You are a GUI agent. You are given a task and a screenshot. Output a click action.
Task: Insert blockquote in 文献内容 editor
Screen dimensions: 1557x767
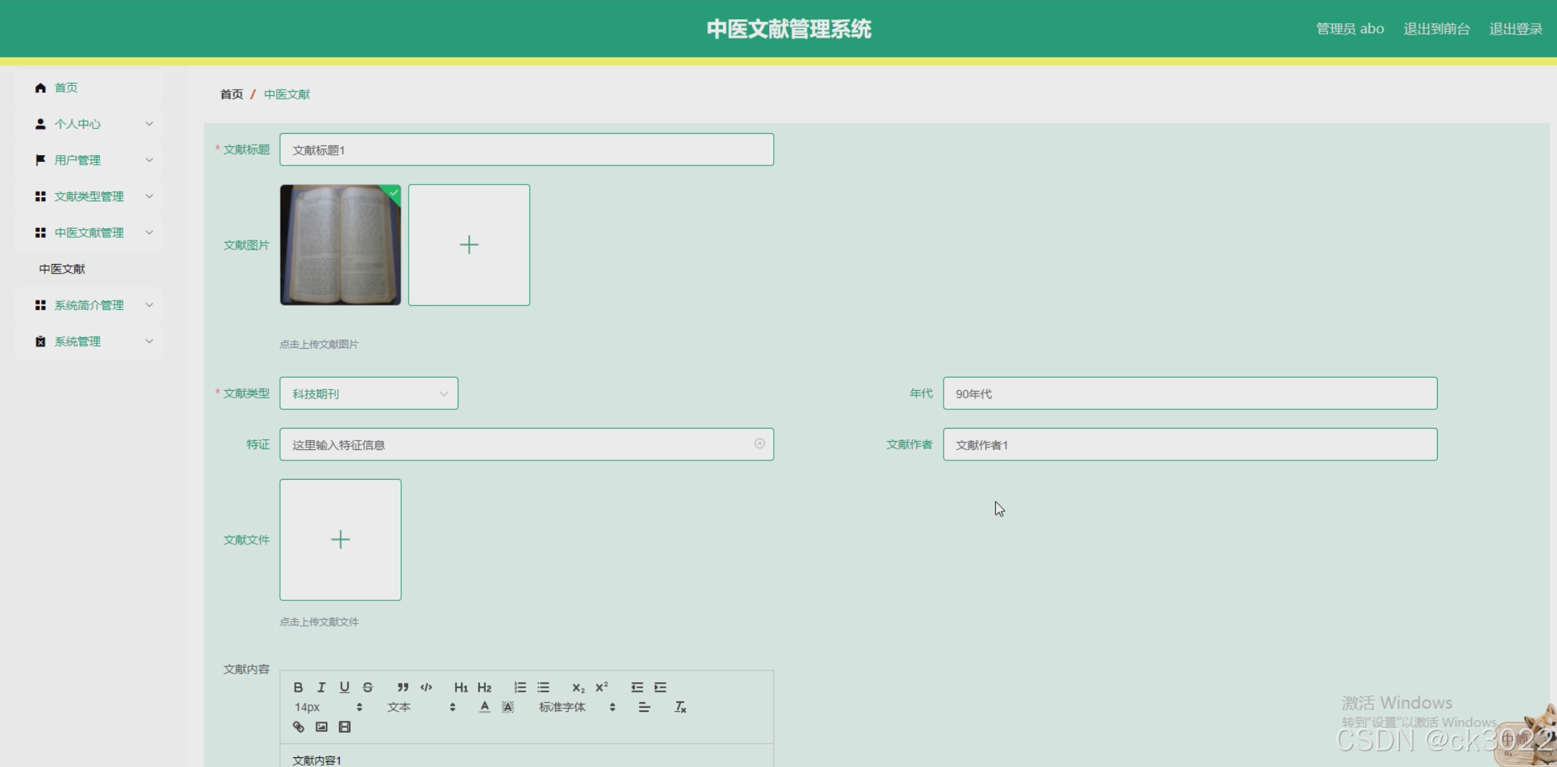coord(403,687)
